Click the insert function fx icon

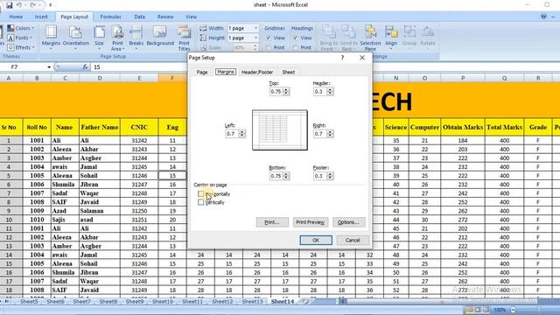(x=85, y=66)
